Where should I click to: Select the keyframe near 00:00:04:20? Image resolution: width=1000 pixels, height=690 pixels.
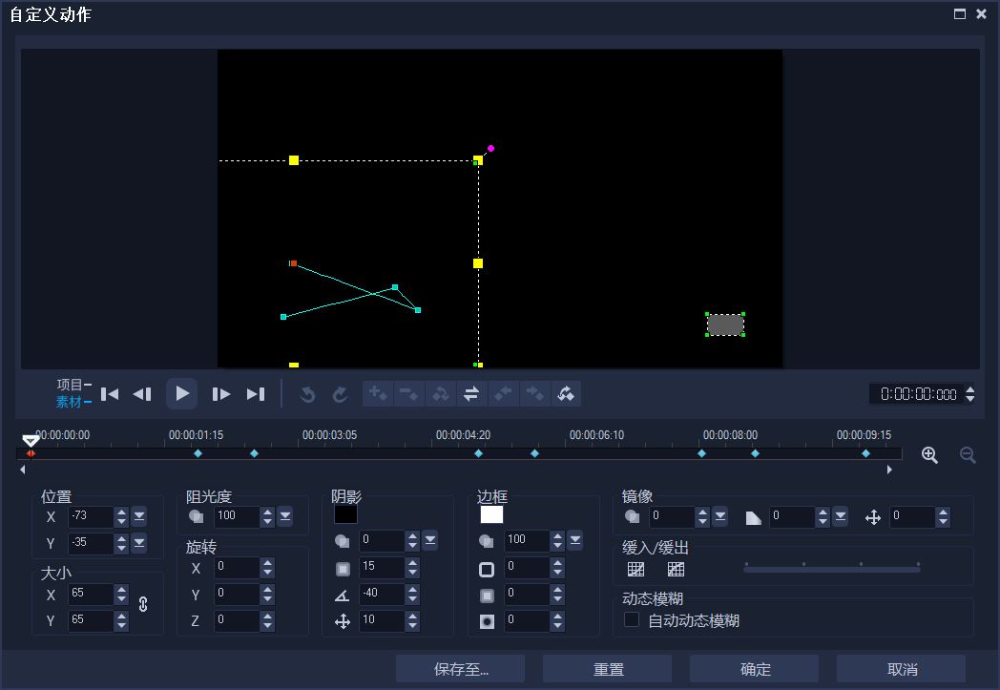(x=478, y=453)
